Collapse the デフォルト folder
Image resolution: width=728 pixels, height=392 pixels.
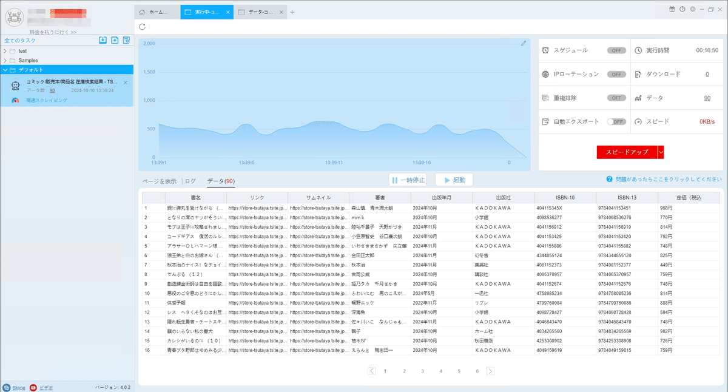pos(5,70)
